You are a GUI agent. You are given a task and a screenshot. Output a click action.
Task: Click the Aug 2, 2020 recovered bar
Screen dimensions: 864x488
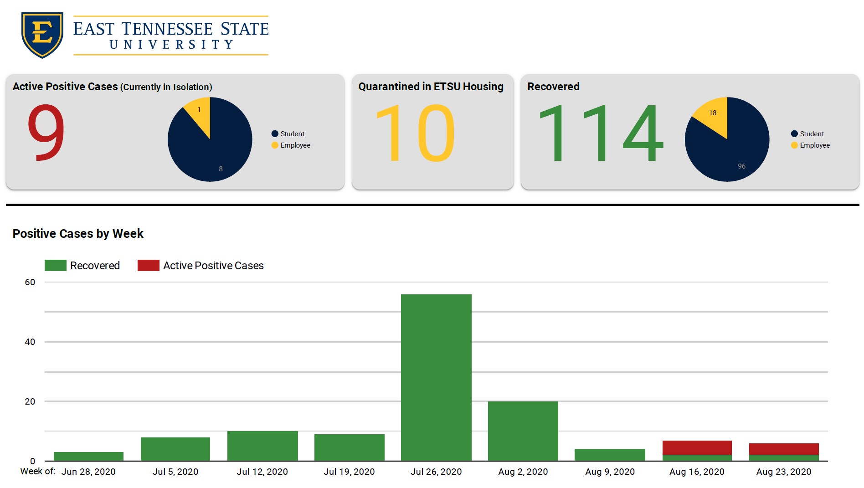tap(523, 431)
